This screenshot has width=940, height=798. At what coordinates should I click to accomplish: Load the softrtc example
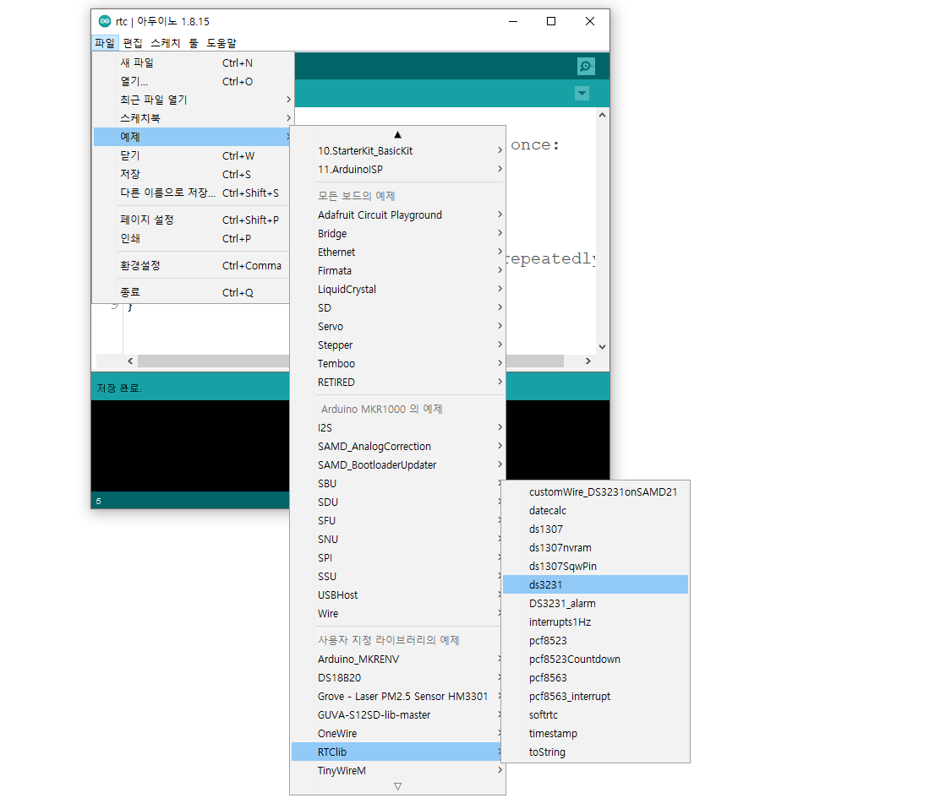[595, 714]
